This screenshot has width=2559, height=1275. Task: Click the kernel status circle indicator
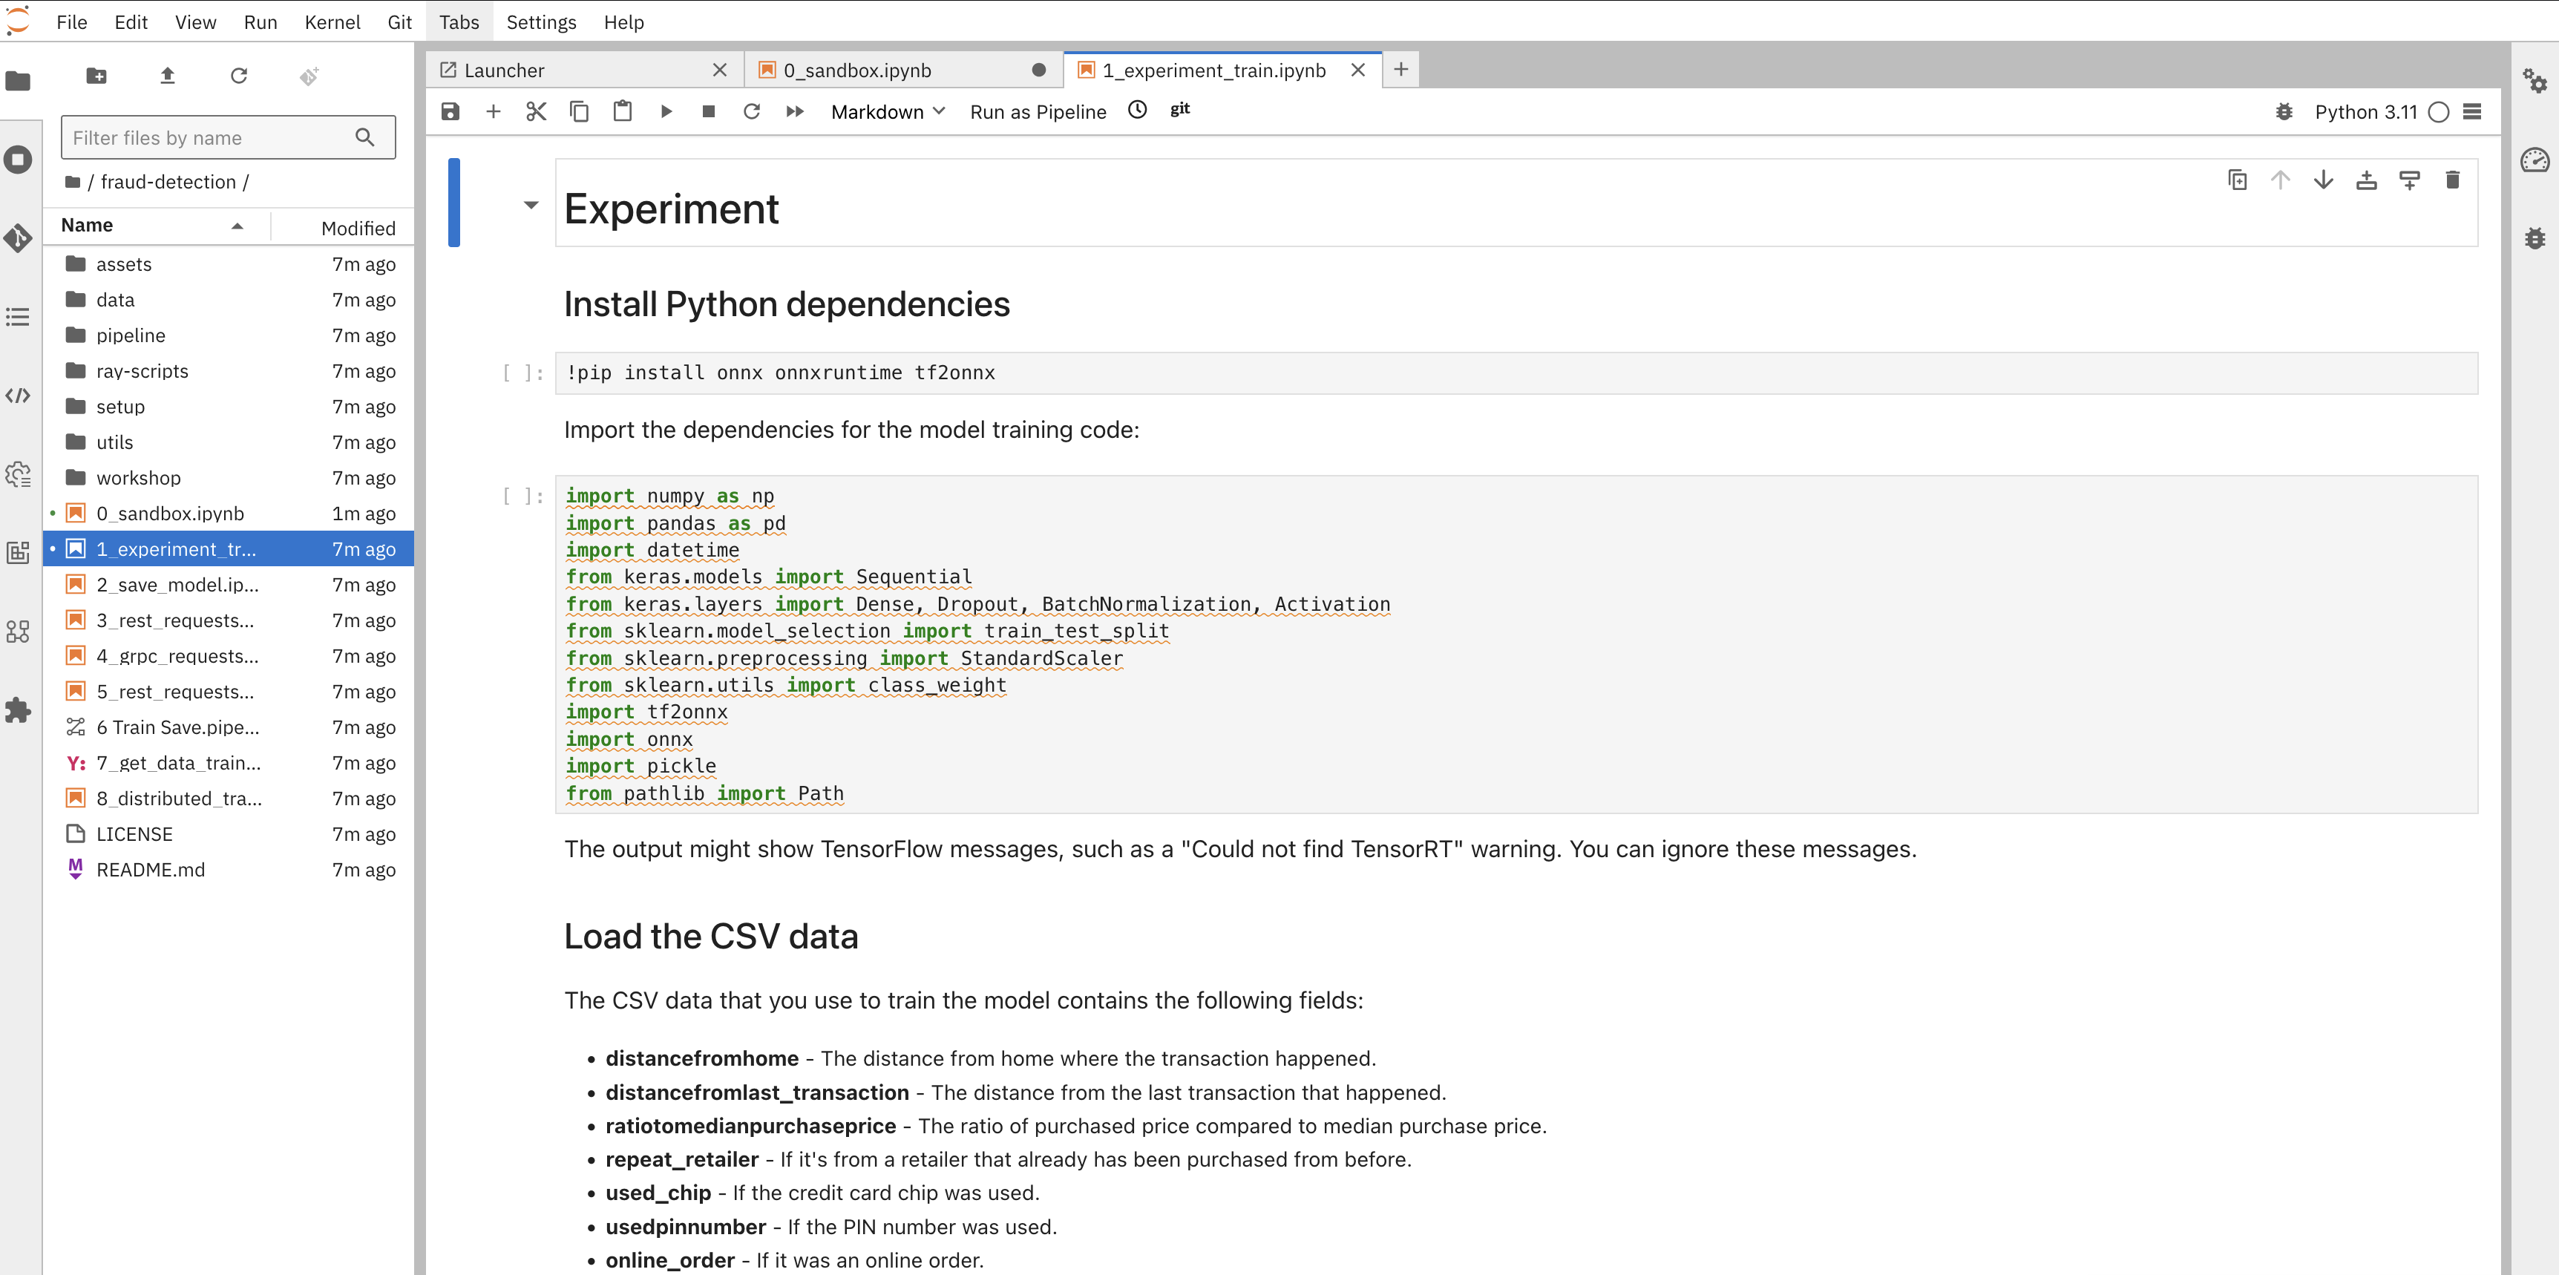2438,112
